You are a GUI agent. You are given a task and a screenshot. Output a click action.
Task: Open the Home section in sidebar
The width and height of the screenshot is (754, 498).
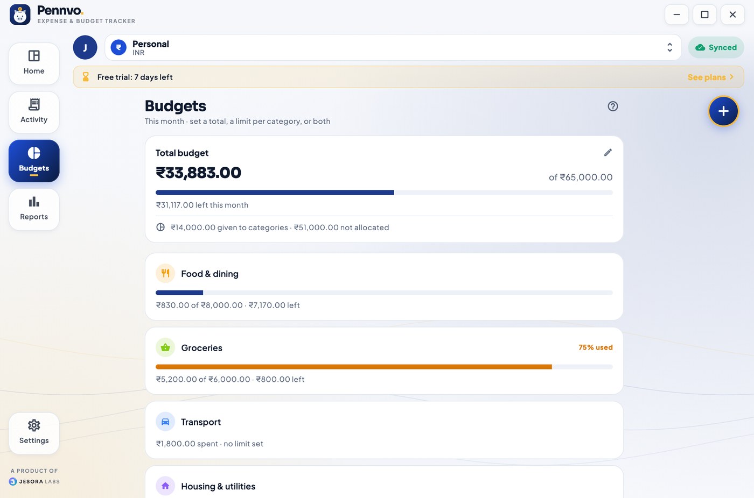[x=34, y=63]
